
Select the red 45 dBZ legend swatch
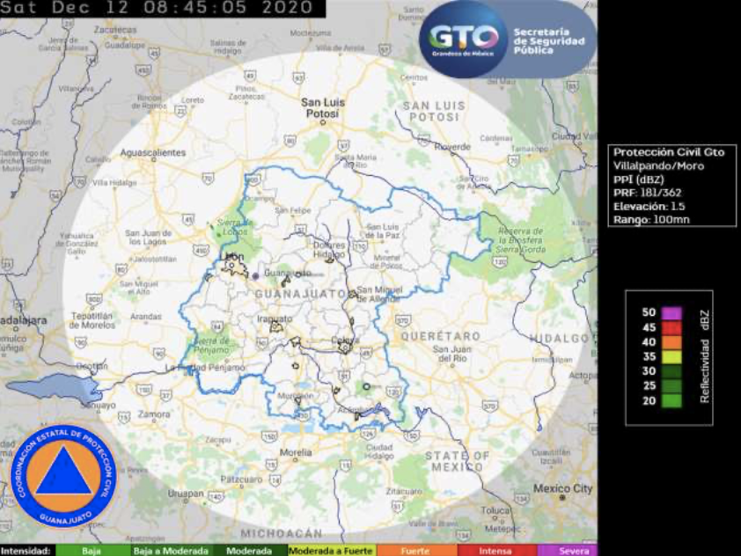click(671, 328)
